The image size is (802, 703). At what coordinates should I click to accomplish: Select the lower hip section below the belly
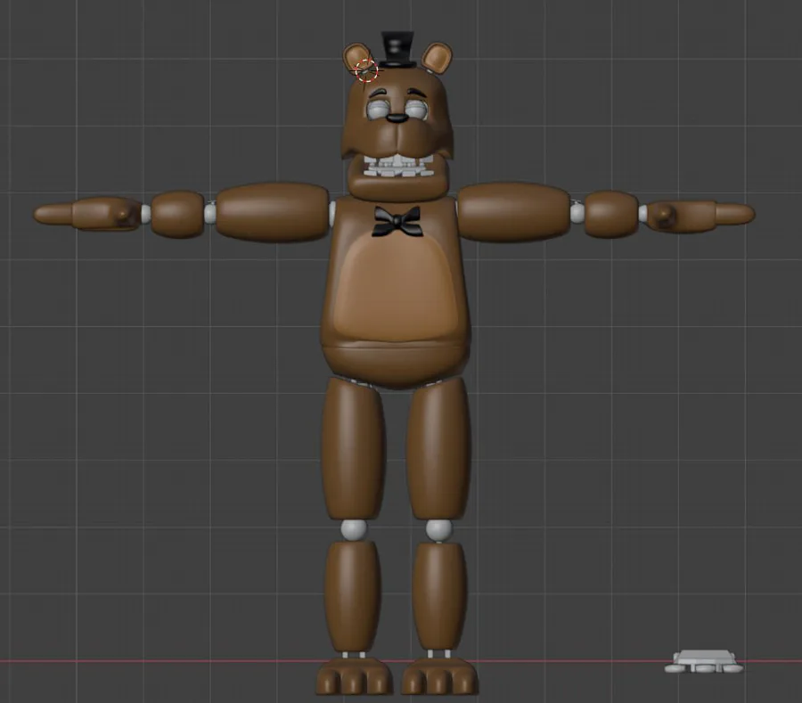(x=396, y=364)
